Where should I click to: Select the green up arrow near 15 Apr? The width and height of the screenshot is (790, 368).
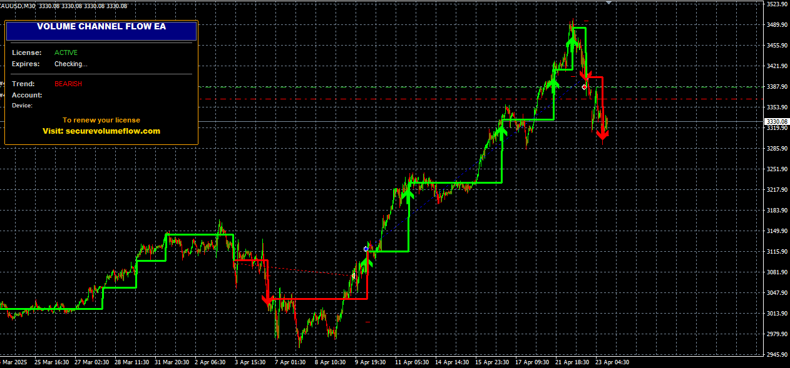tap(502, 133)
